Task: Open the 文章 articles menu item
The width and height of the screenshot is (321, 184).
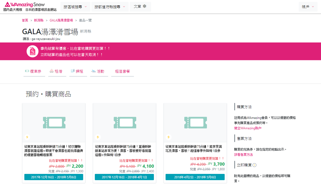Action: 140,7
